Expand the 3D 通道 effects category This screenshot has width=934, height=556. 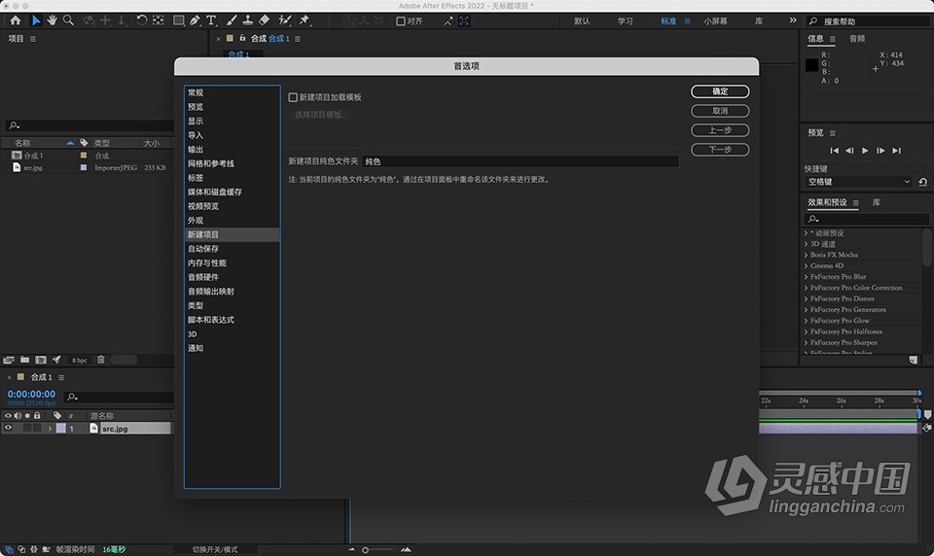click(x=806, y=244)
